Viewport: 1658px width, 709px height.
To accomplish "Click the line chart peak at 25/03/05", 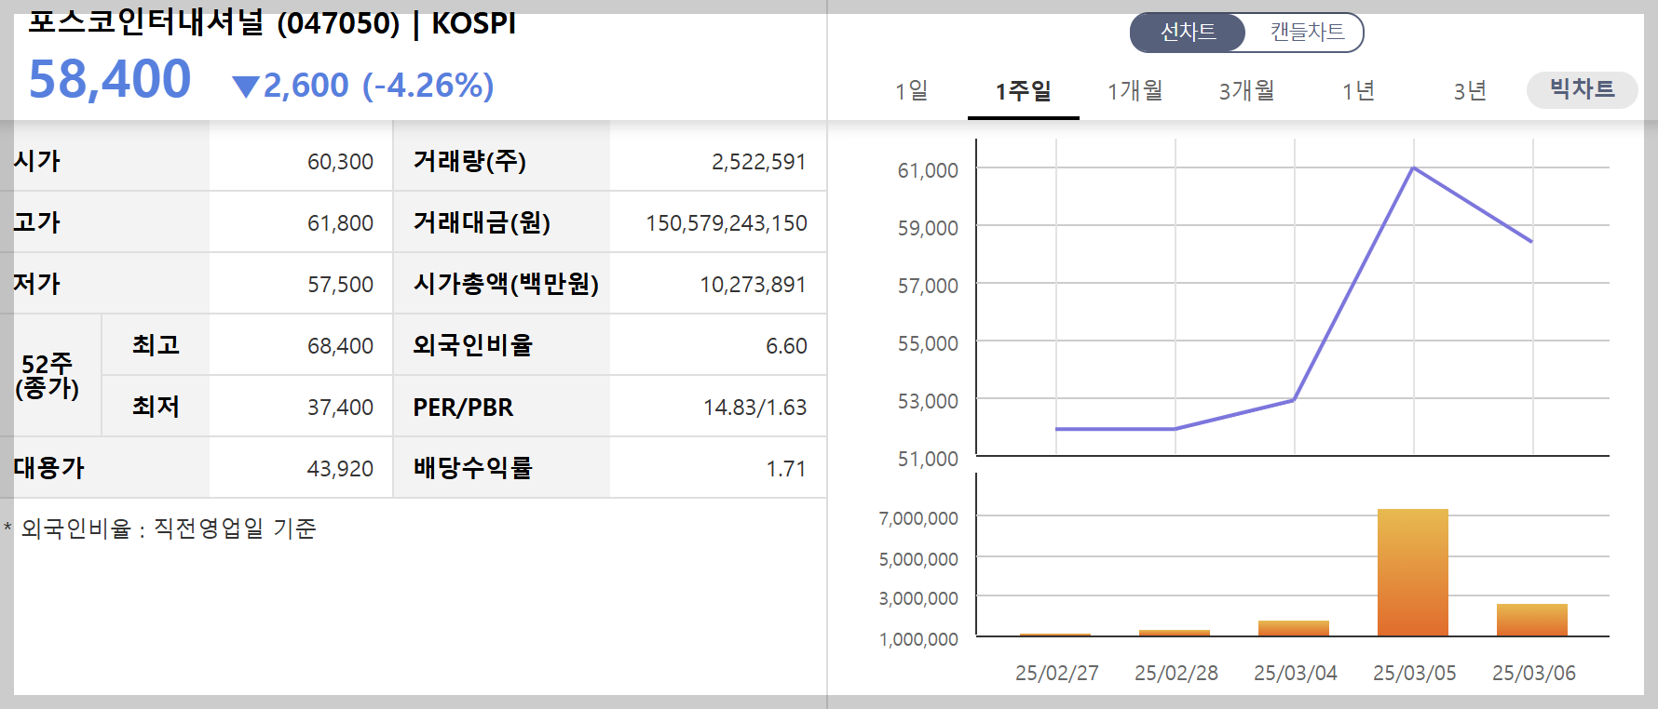I will click(x=1413, y=167).
